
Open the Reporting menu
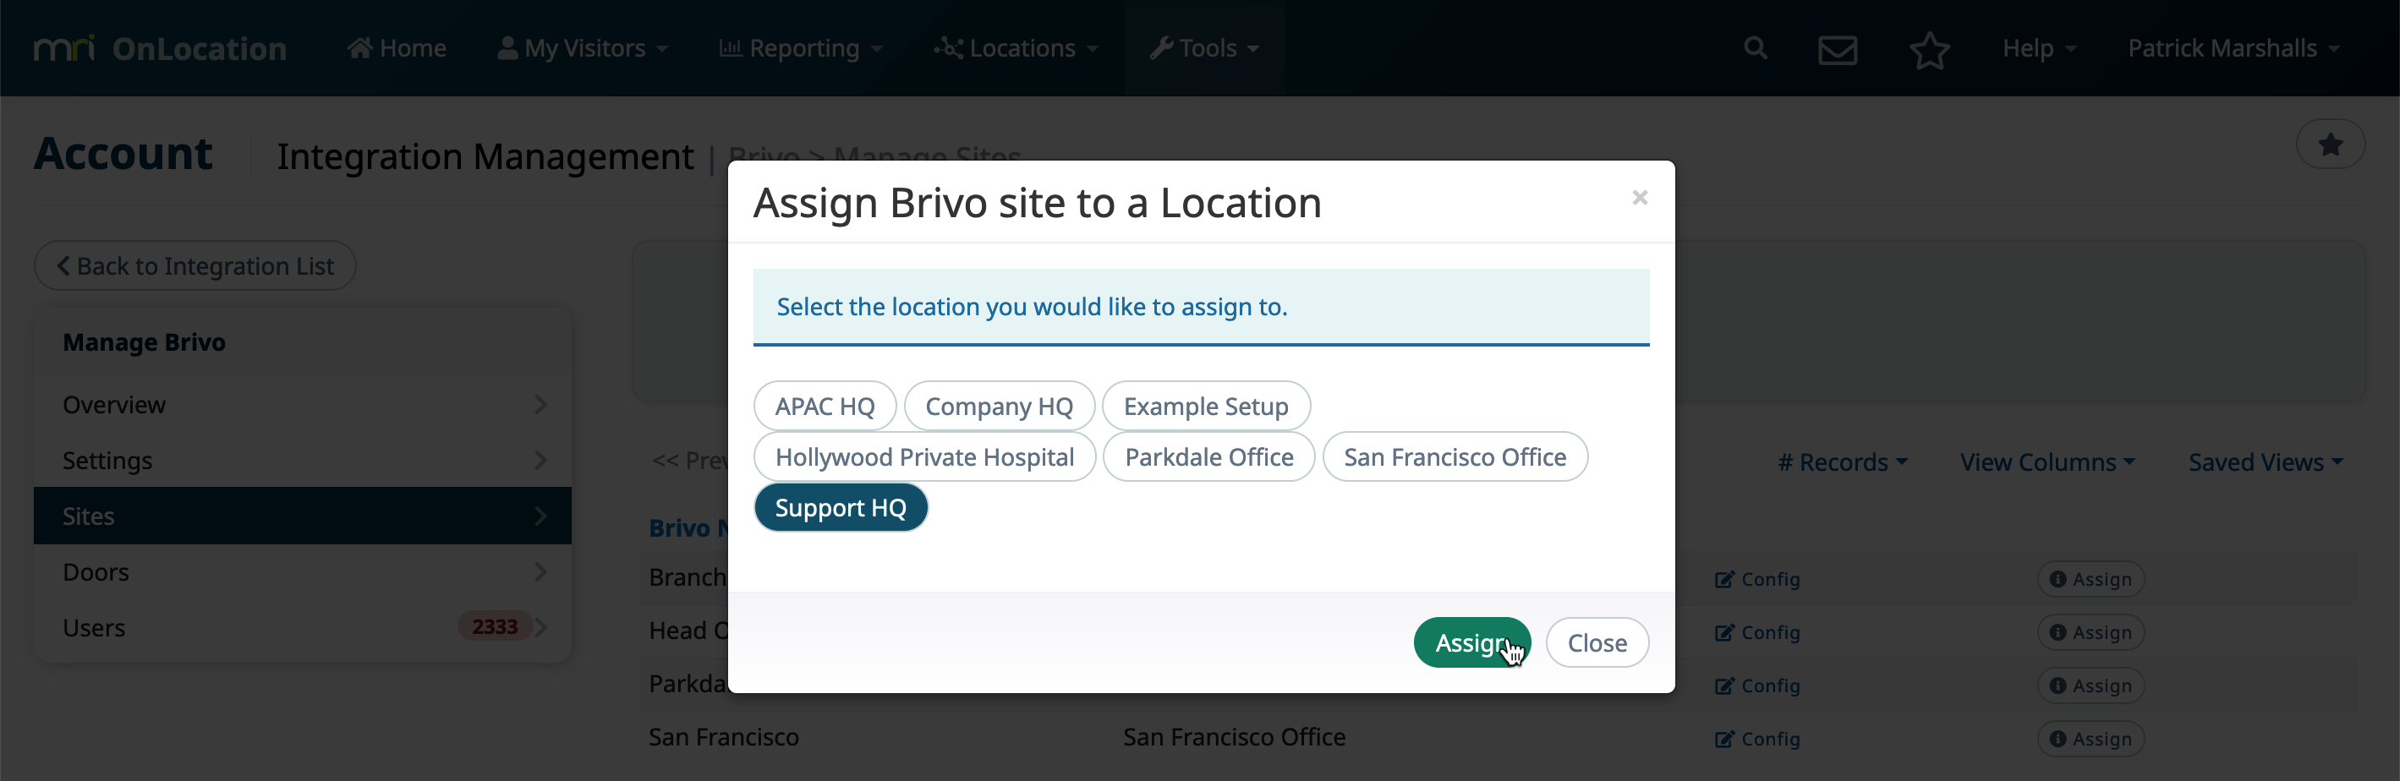click(800, 48)
